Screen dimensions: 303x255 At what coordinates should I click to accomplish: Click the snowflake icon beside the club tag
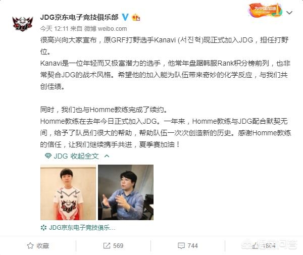pyautogui.click(x=43, y=228)
